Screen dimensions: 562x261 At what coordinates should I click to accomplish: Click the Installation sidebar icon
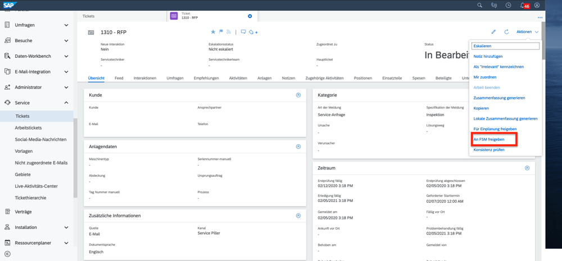coord(7,227)
